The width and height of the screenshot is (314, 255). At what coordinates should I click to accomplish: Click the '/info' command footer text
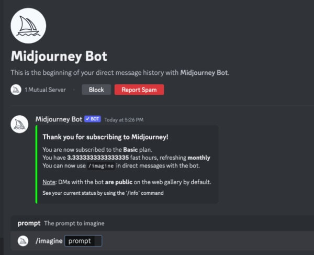pos(103,193)
